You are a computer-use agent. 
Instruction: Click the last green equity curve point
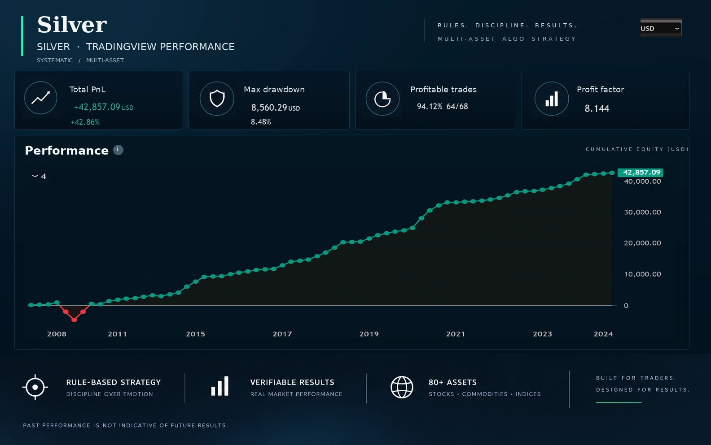[x=612, y=173]
